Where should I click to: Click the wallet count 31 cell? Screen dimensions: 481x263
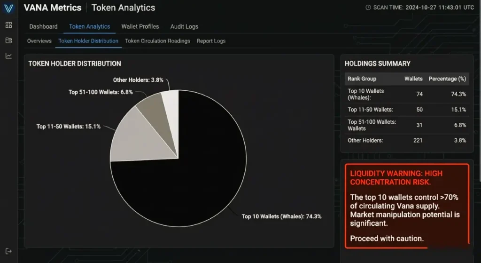pos(419,125)
